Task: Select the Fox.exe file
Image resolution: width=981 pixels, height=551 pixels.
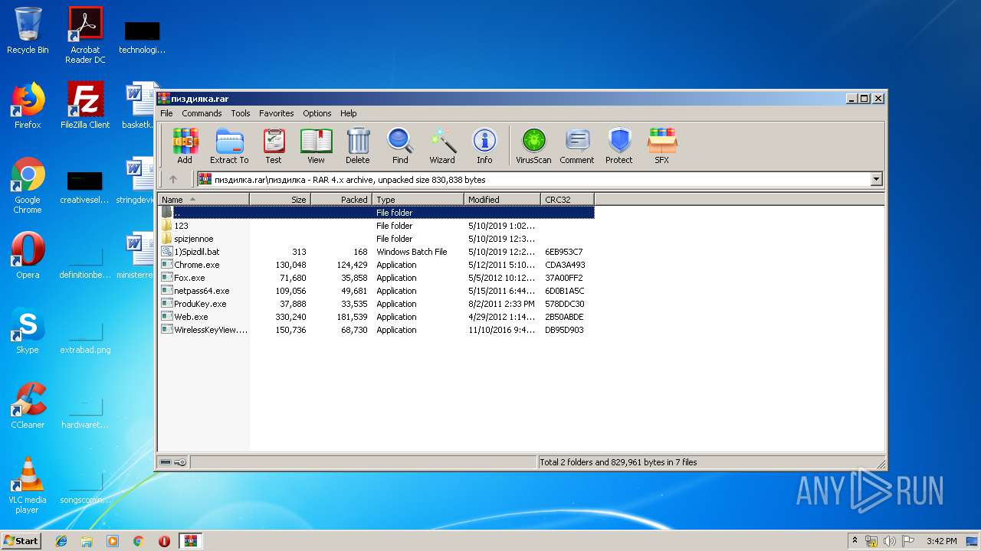Action: [376, 278]
